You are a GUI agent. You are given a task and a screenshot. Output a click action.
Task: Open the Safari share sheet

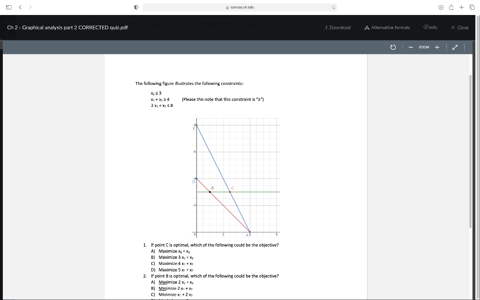click(x=450, y=7)
